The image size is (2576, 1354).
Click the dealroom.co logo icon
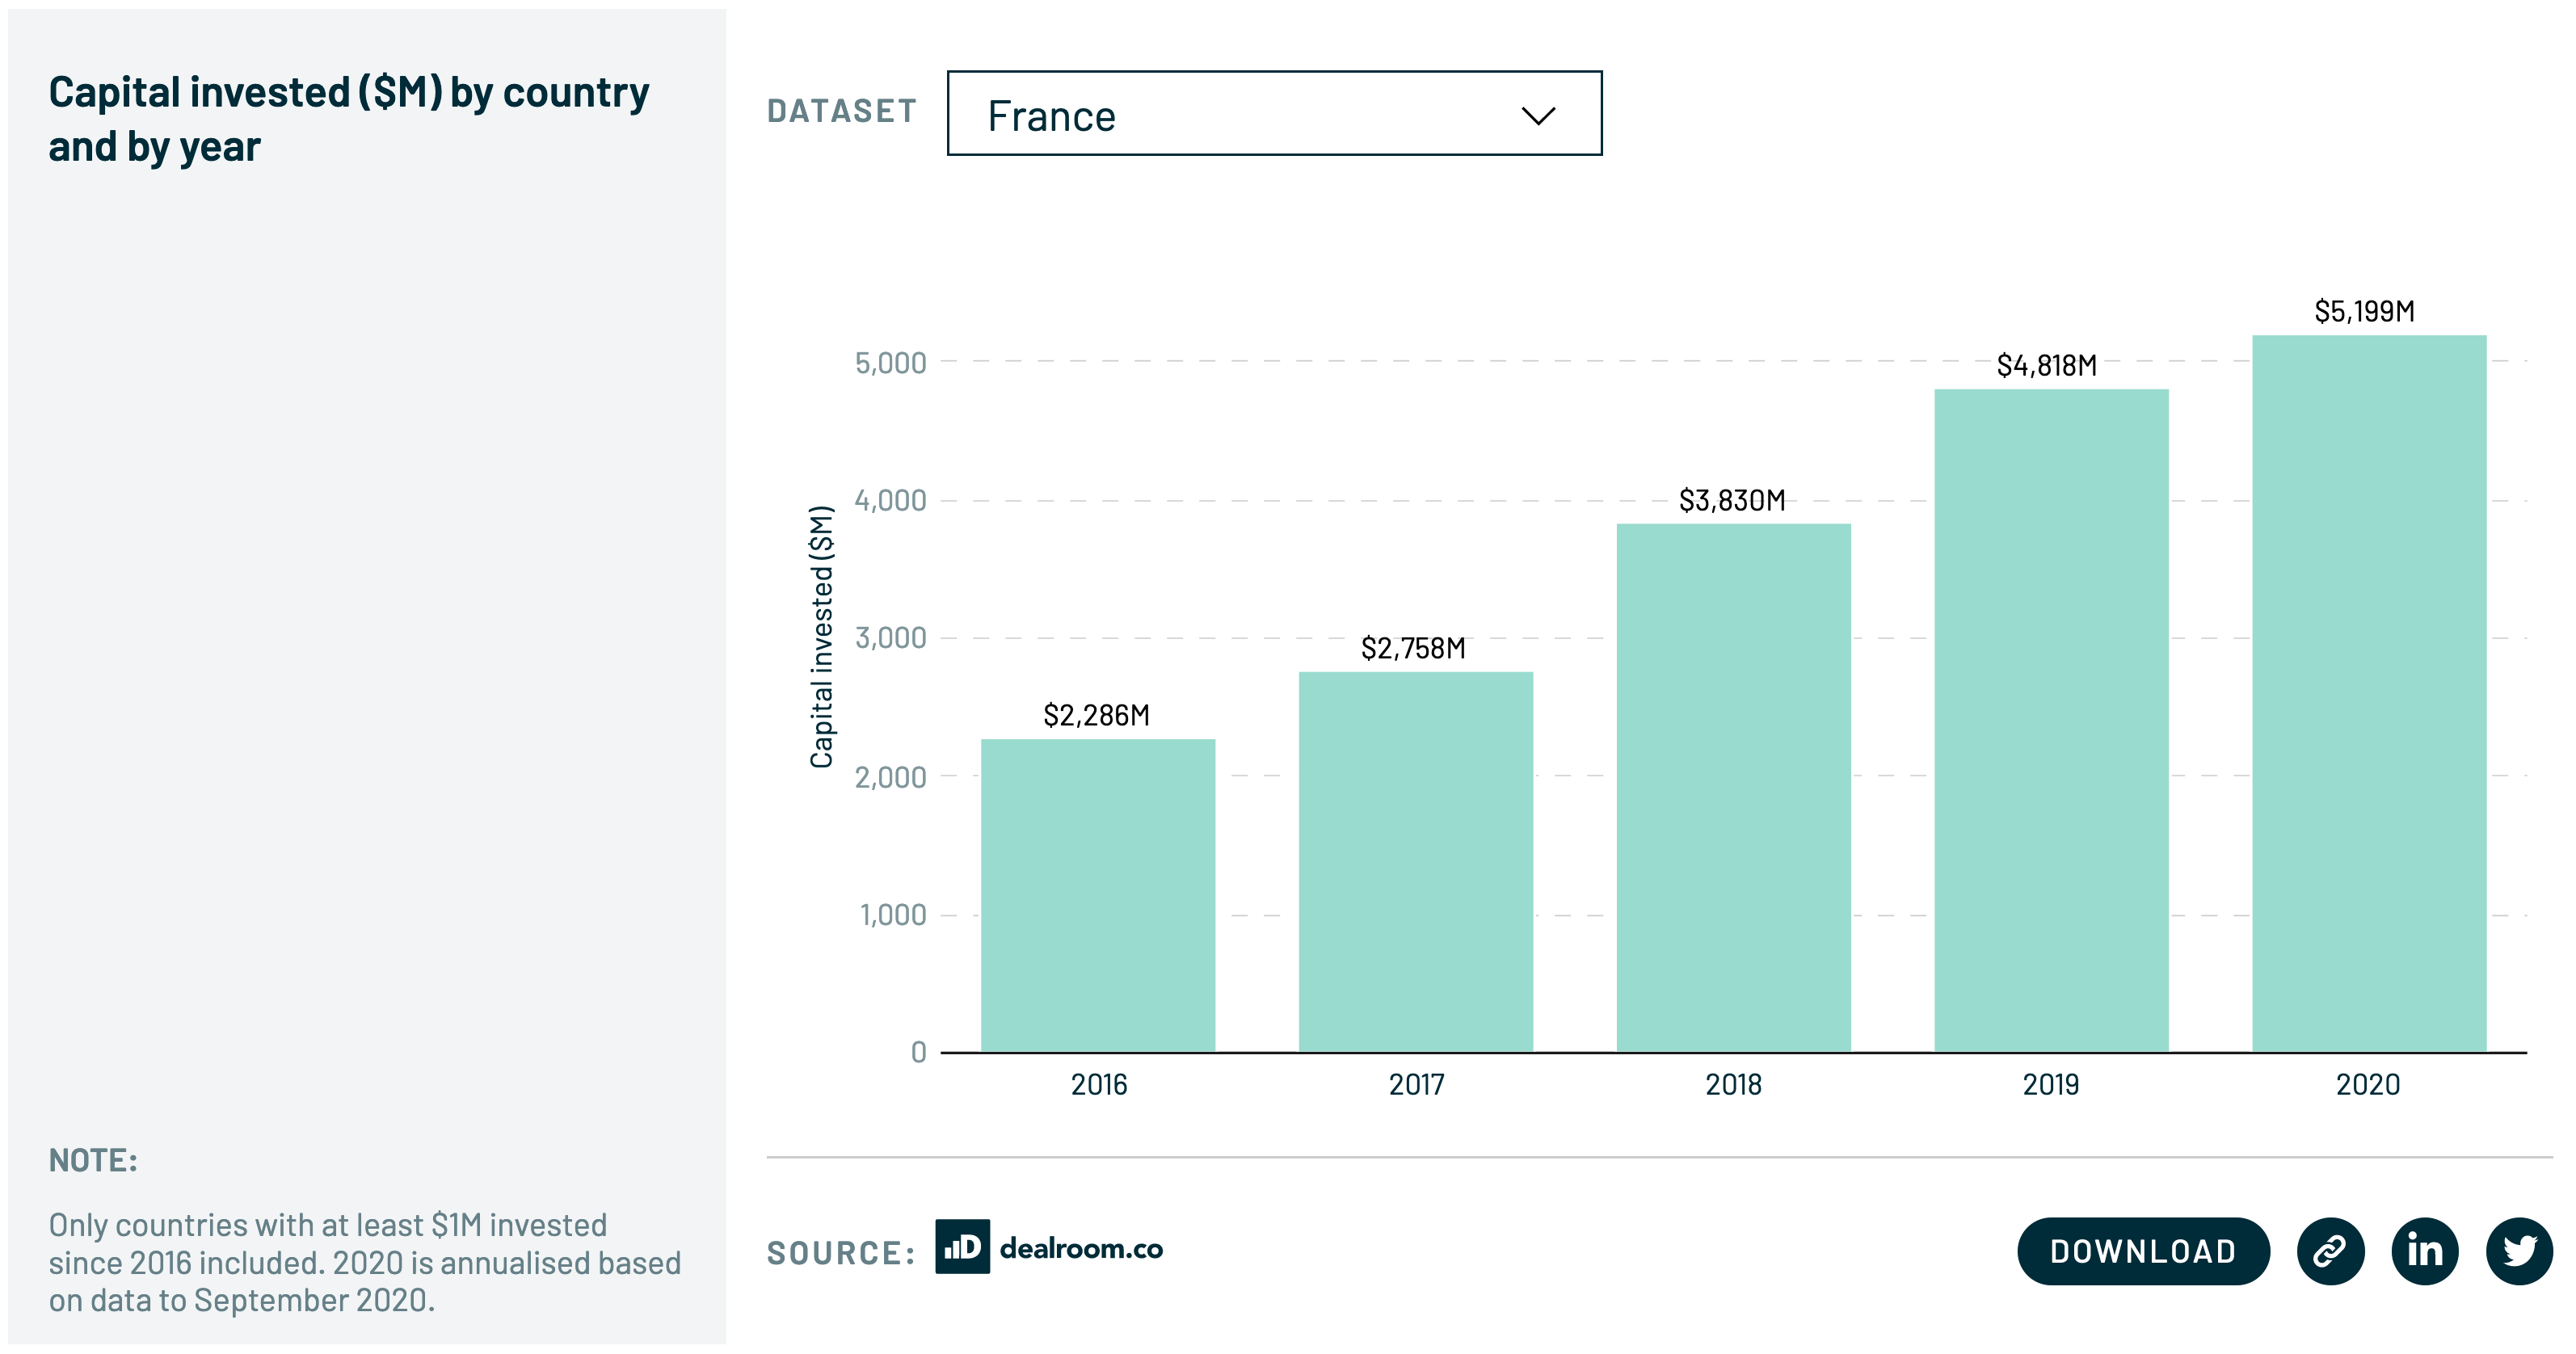click(962, 1247)
